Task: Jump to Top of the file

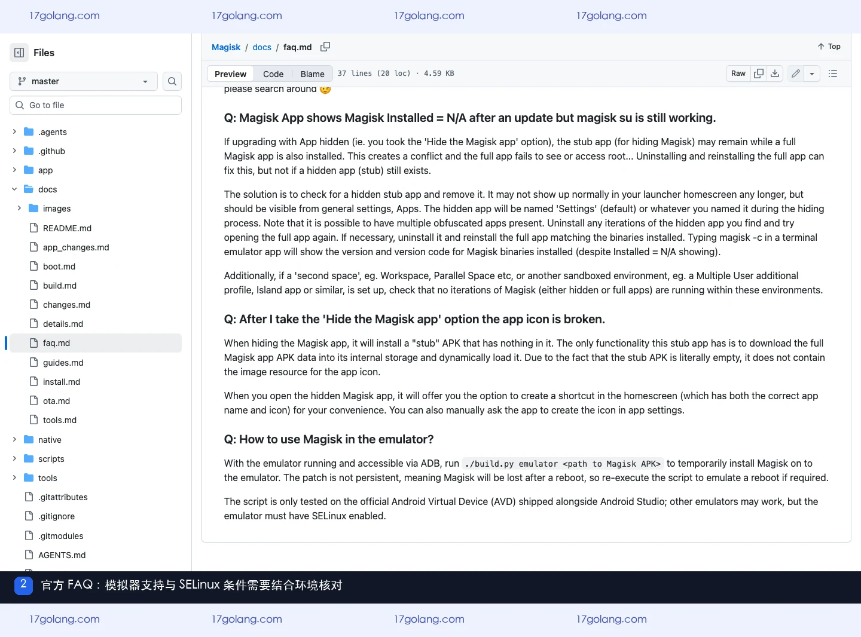Action: pos(829,47)
